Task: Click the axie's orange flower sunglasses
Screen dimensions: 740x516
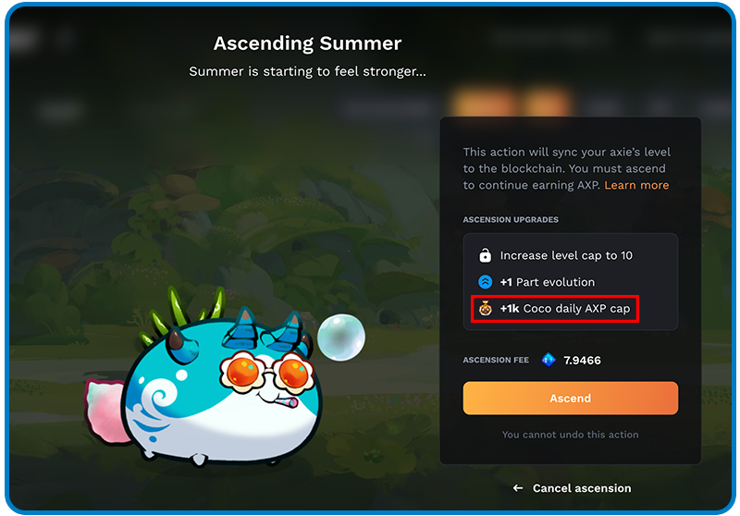Action: (x=267, y=372)
